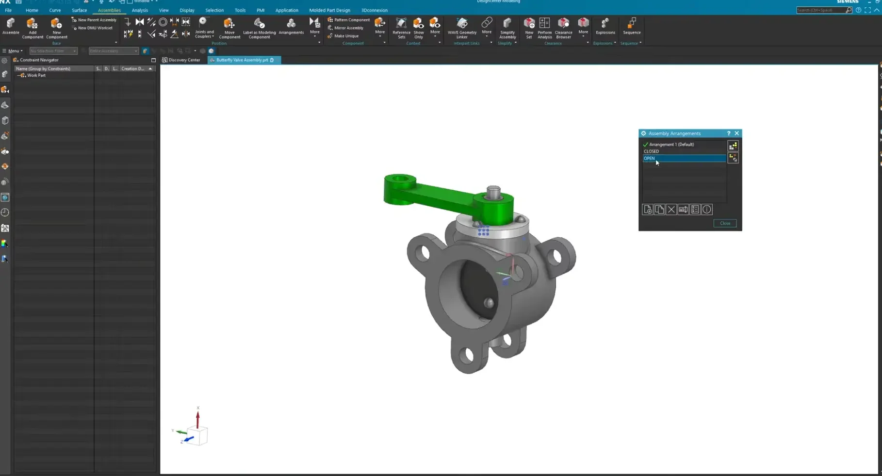882x476 pixels.
Task: Open the View ribbon tab
Action: click(x=164, y=10)
